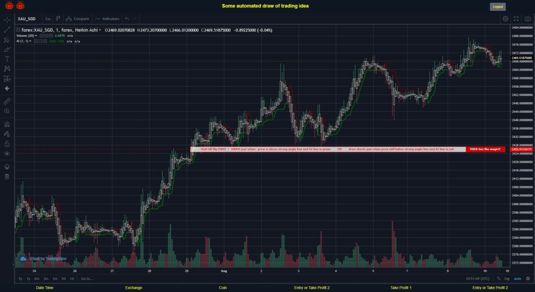Click the 10:51:49 (UTC) timezone clock
The image size is (535, 292).
[478, 279]
